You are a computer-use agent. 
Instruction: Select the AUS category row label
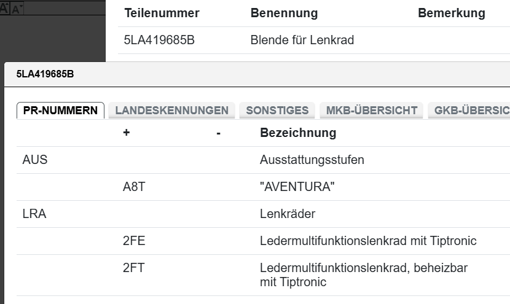click(x=34, y=160)
